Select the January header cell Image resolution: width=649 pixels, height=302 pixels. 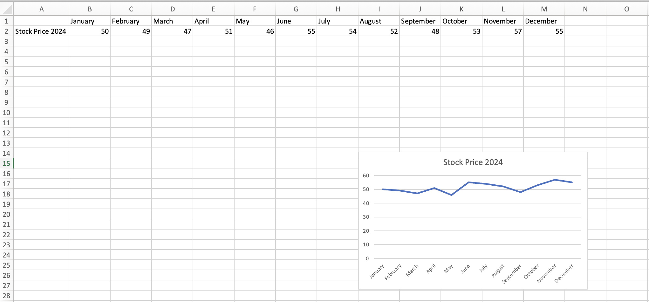pyautogui.click(x=89, y=21)
